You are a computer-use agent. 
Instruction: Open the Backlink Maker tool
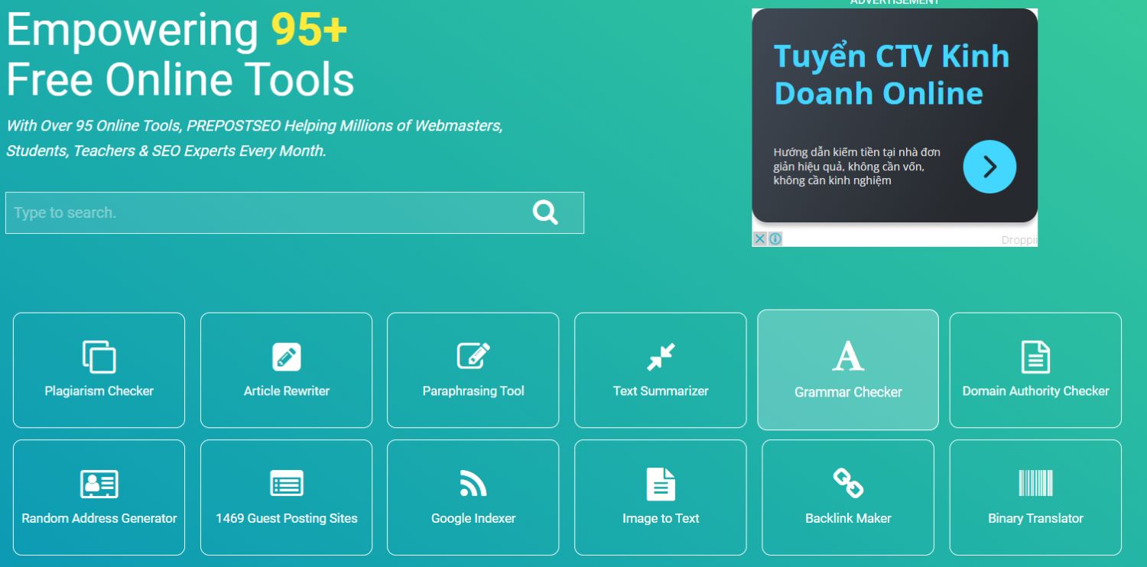click(848, 497)
